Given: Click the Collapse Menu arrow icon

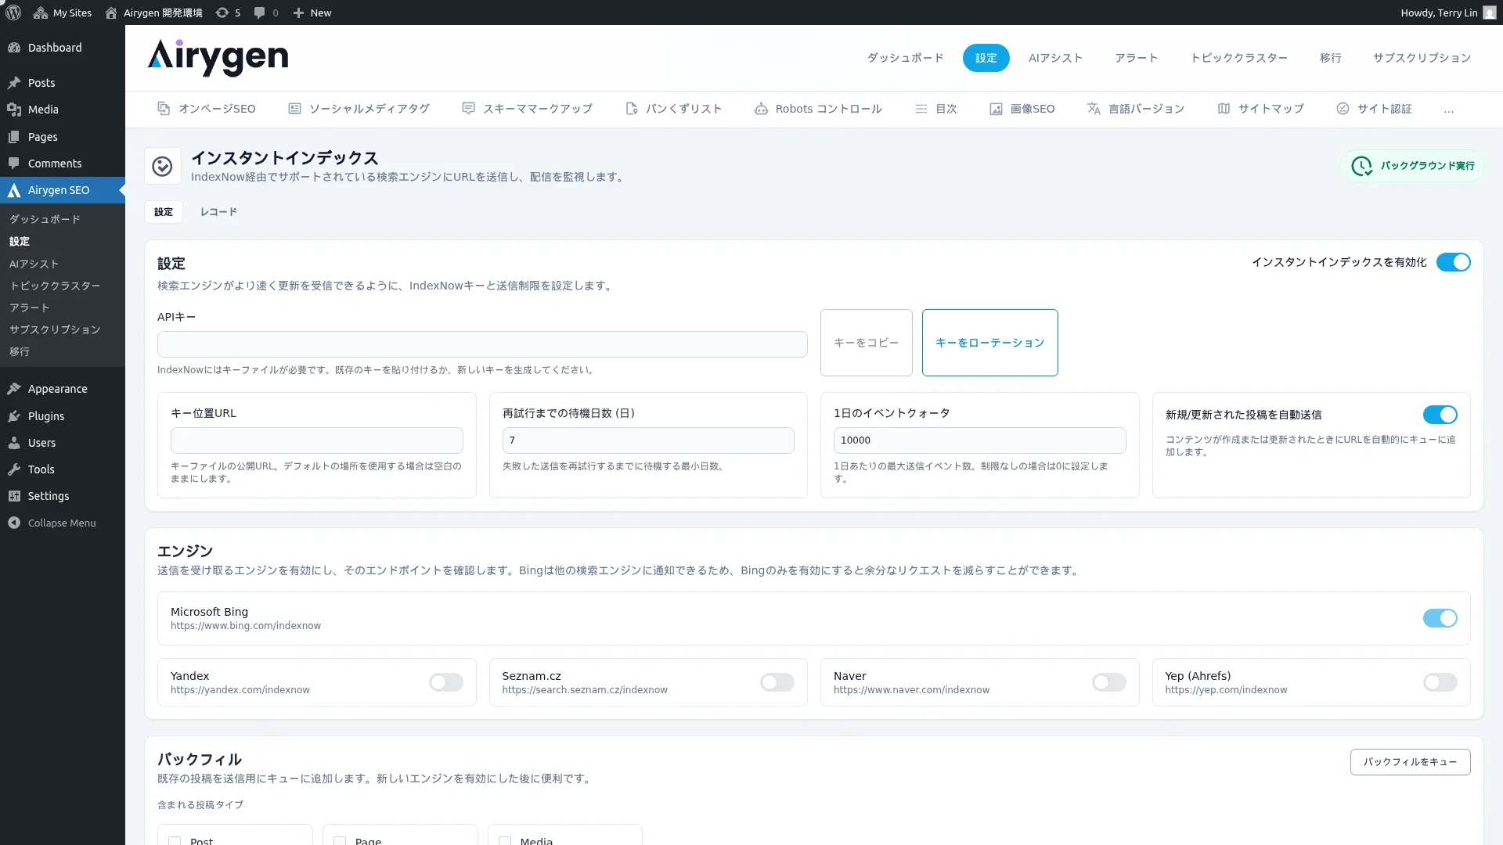Looking at the screenshot, I should pyautogui.click(x=14, y=523).
